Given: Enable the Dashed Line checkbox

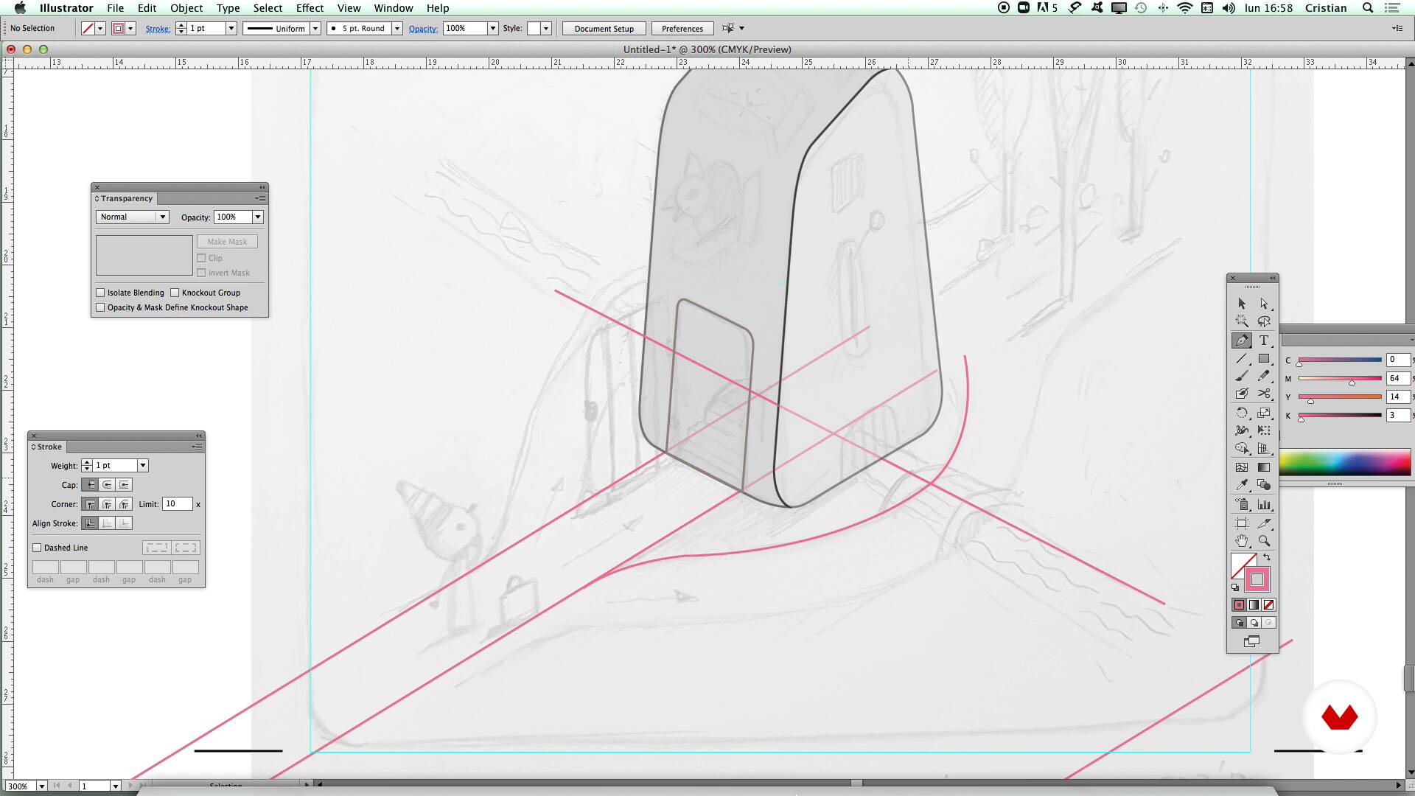Looking at the screenshot, I should point(37,548).
